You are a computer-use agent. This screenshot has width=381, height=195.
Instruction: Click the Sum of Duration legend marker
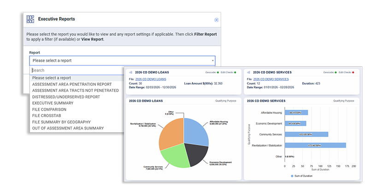pos(292,176)
